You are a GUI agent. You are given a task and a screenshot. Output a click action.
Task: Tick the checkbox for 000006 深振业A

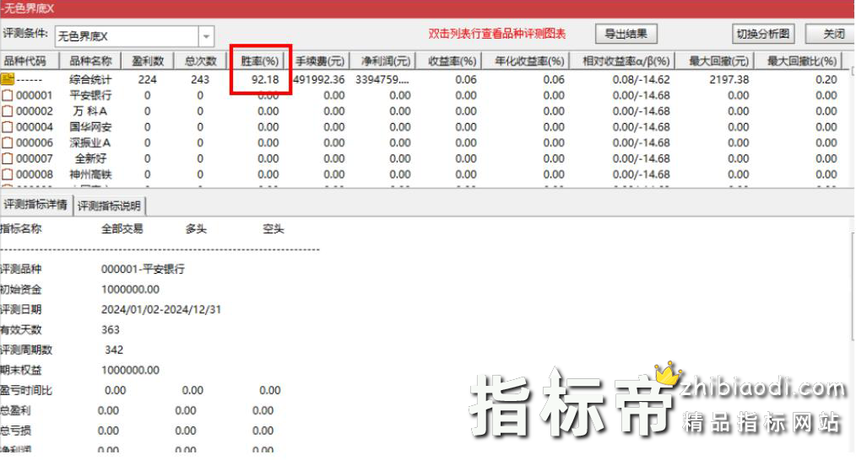7,142
